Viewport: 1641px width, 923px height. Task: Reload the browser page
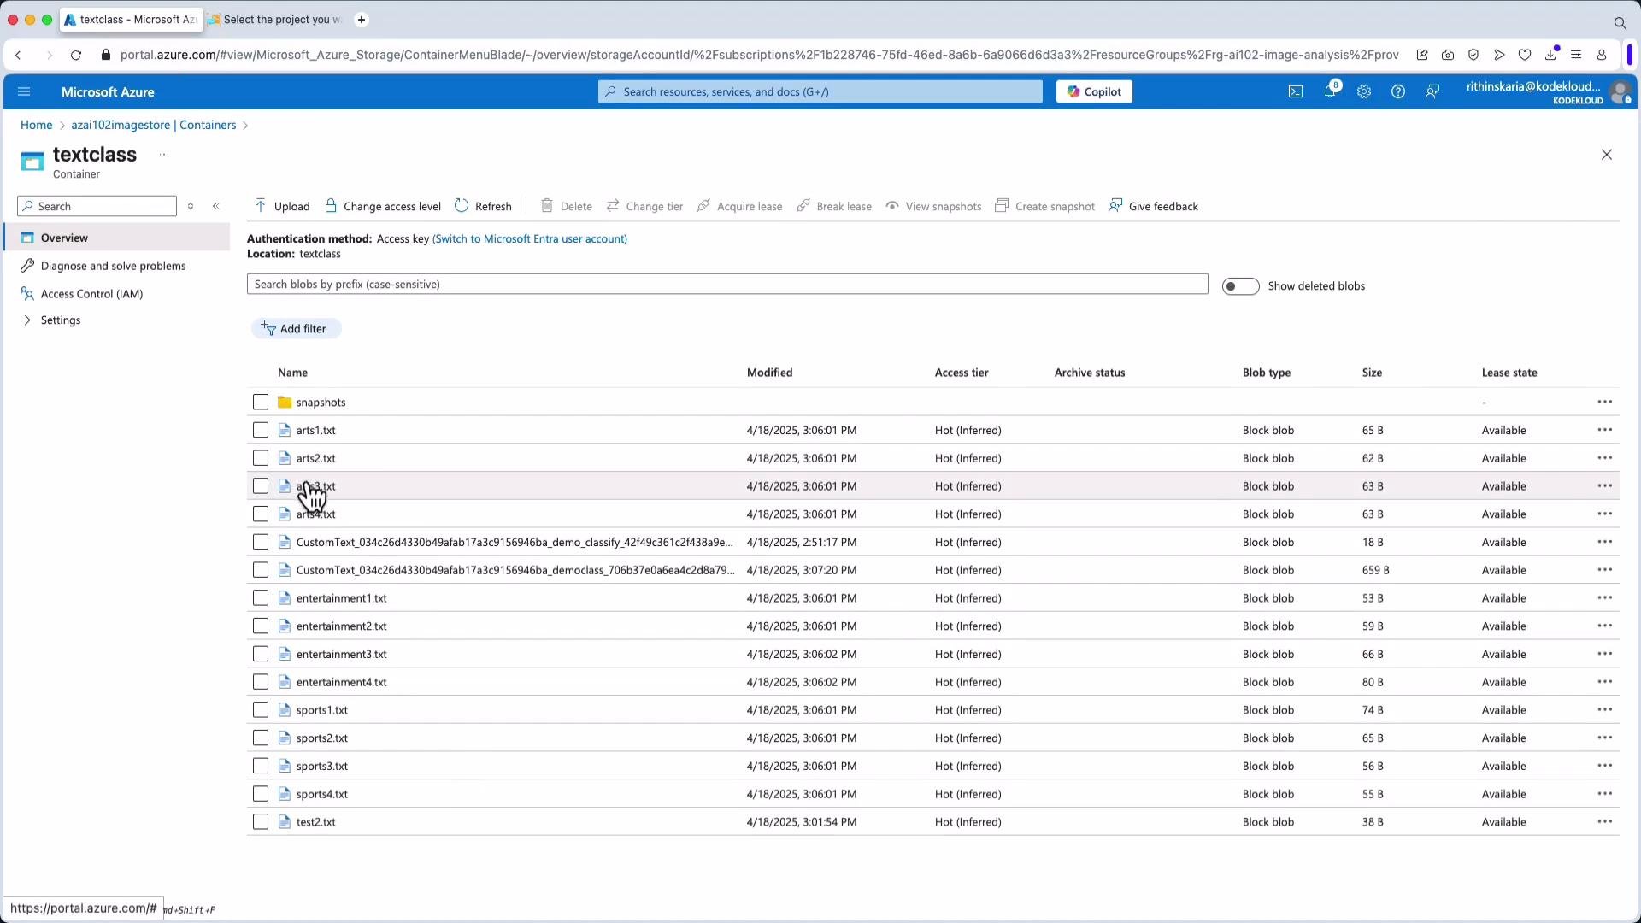click(x=76, y=55)
